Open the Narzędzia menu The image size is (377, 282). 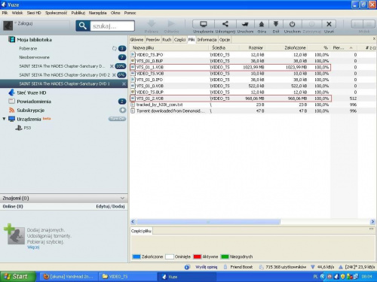pyautogui.click(x=97, y=13)
